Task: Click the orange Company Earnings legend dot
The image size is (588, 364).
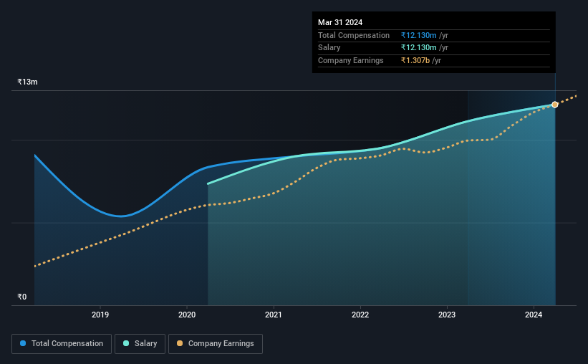Action: (180, 343)
